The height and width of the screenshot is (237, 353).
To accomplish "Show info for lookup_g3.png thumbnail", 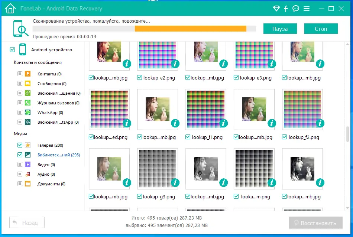I will pos(175,183).
